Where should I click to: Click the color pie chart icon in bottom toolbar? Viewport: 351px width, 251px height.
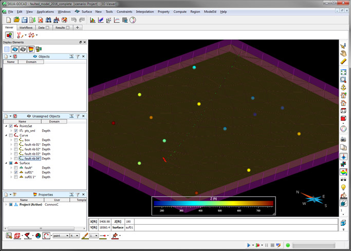pyautogui.click(x=38, y=236)
